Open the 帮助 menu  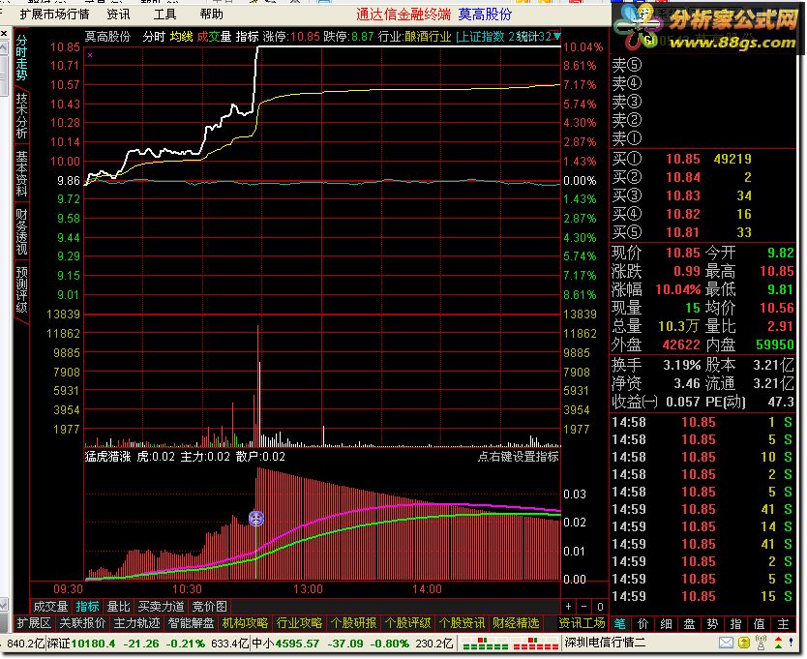(211, 14)
